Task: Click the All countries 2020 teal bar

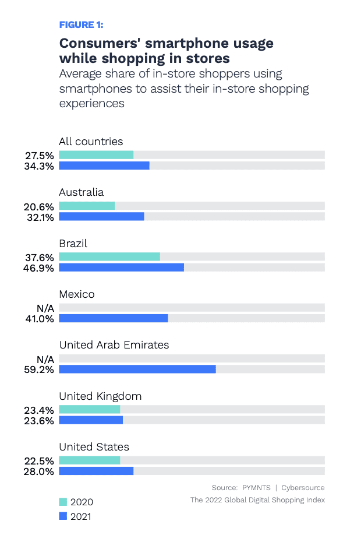Action: pos(96,155)
